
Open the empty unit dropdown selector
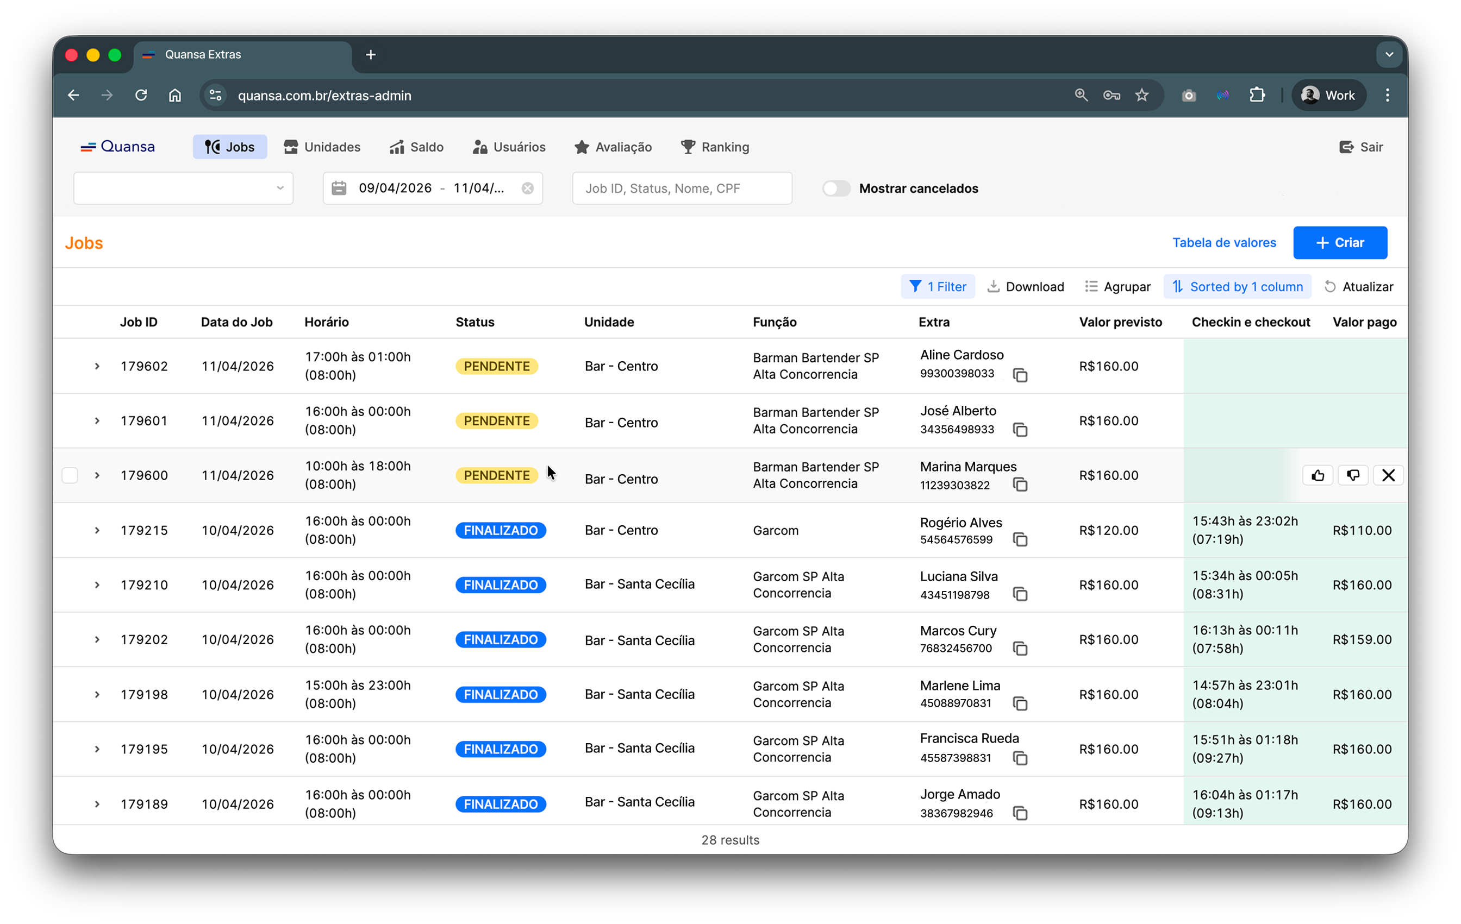(183, 188)
